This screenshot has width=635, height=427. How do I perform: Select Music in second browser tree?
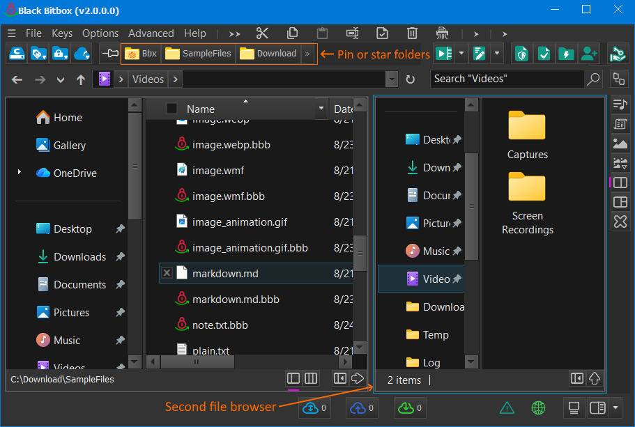coord(429,251)
